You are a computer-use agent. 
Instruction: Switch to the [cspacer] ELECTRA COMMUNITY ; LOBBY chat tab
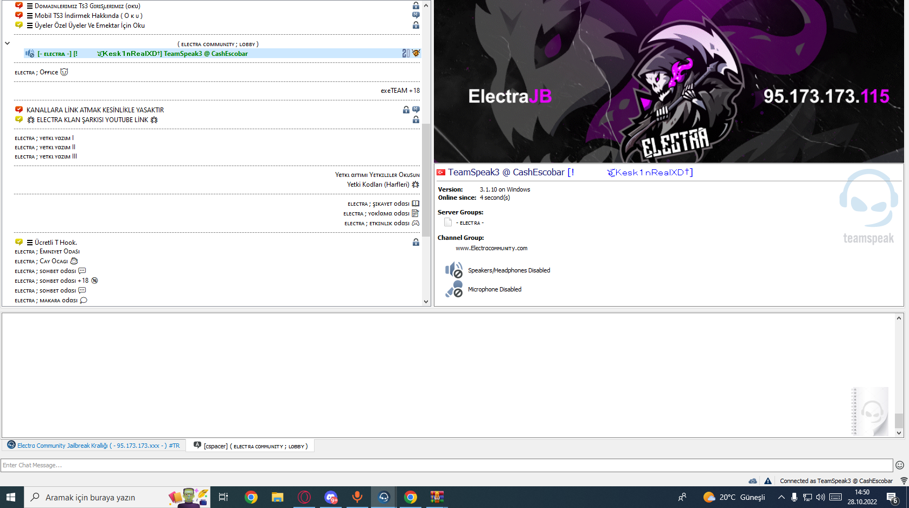click(251, 446)
